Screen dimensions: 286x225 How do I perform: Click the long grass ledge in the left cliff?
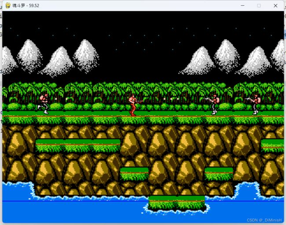pos(78,146)
